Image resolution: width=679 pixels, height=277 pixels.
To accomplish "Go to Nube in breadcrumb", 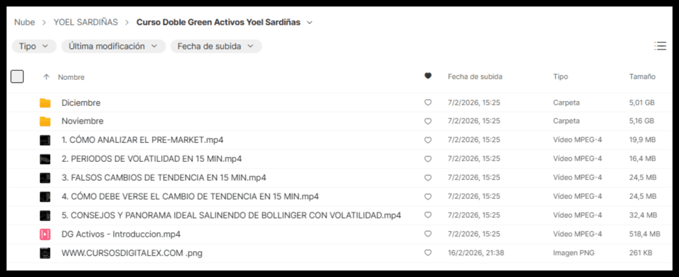I will tap(25, 22).
